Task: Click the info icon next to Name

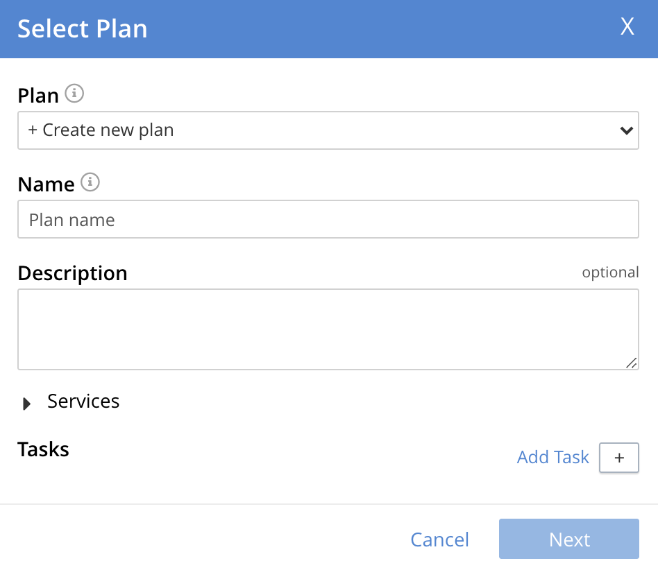Action: coord(90,183)
